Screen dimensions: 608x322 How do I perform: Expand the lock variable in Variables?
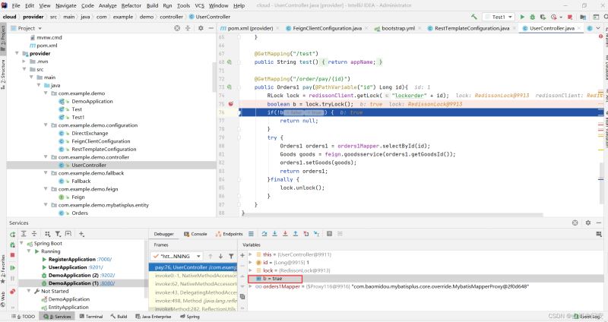249,270
